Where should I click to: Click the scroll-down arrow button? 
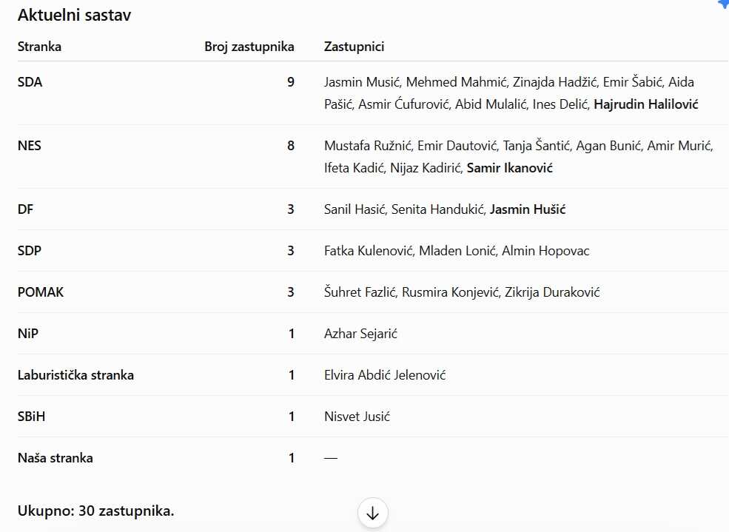(x=372, y=513)
